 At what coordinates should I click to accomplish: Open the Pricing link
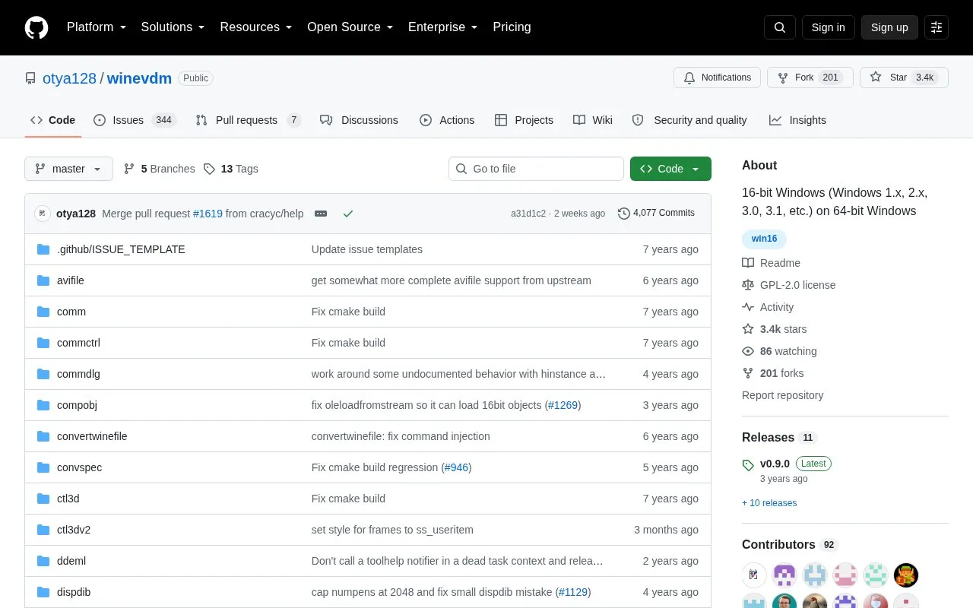[x=512, y=27]
